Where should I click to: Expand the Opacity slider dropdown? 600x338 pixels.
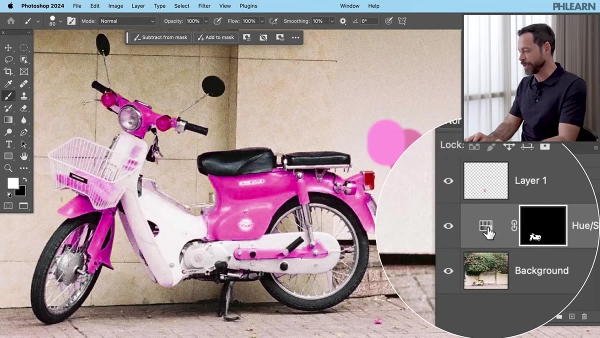pos(206,21)
